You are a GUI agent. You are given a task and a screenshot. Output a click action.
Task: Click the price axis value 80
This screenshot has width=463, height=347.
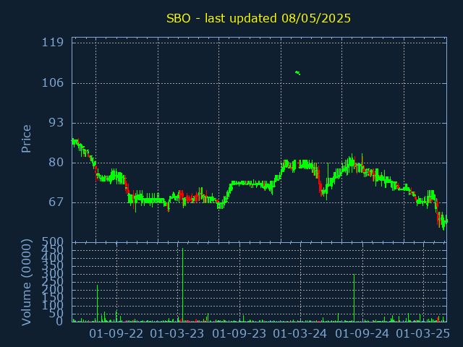point(56,162)
